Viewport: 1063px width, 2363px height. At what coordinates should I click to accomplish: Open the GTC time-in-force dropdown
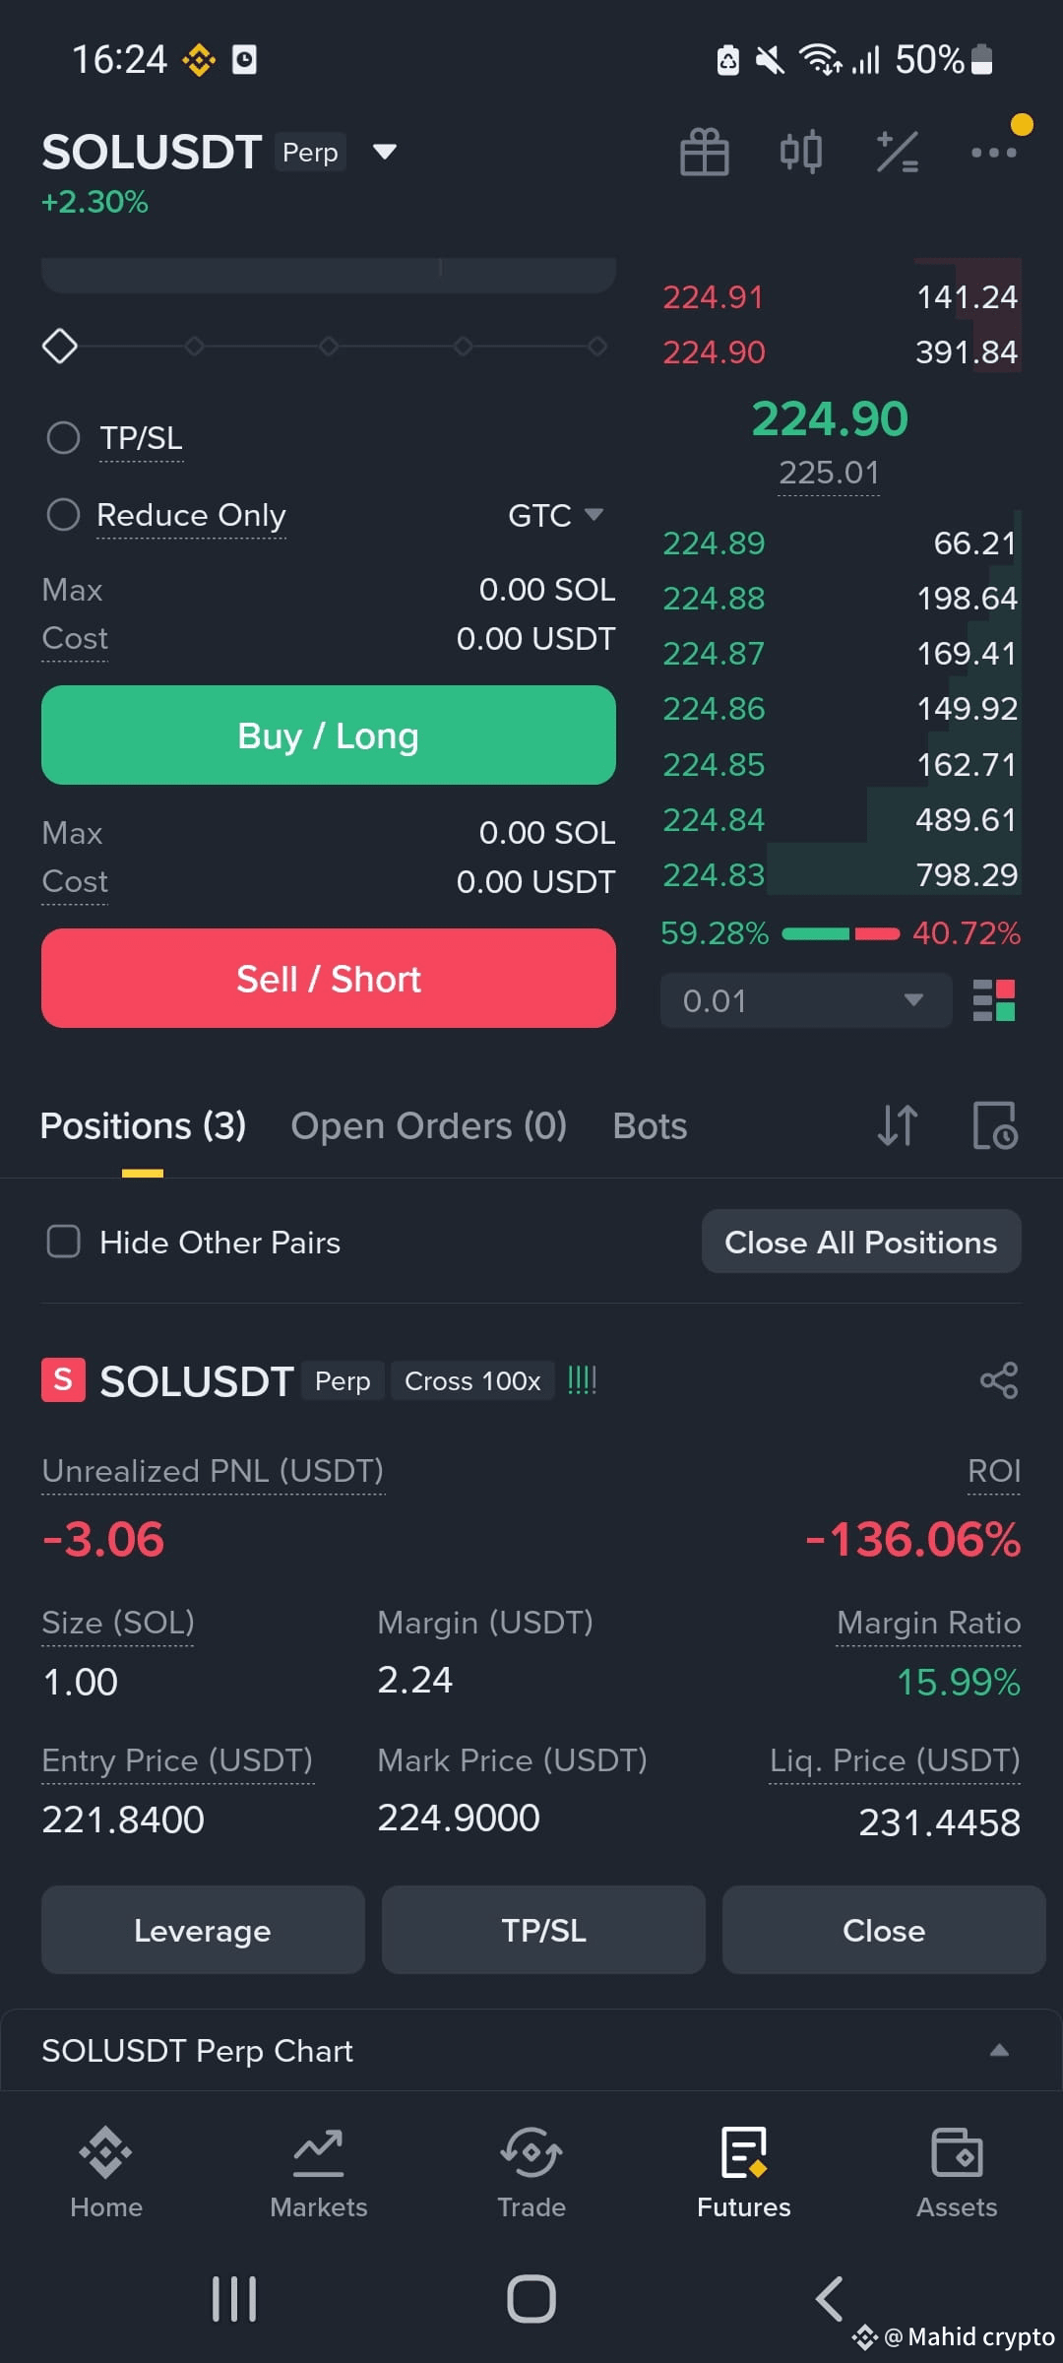555,515
